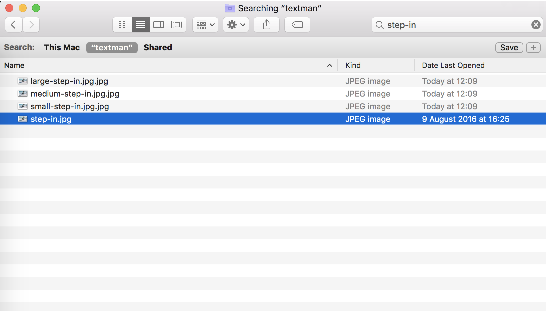Sort by Date Last Opened column

[x=480, y=65]
